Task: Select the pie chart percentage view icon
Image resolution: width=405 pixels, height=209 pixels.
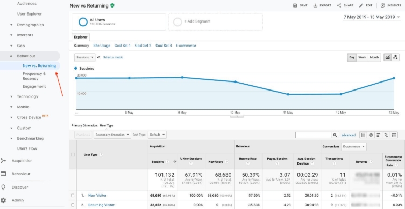Action: tap(371, 135)
